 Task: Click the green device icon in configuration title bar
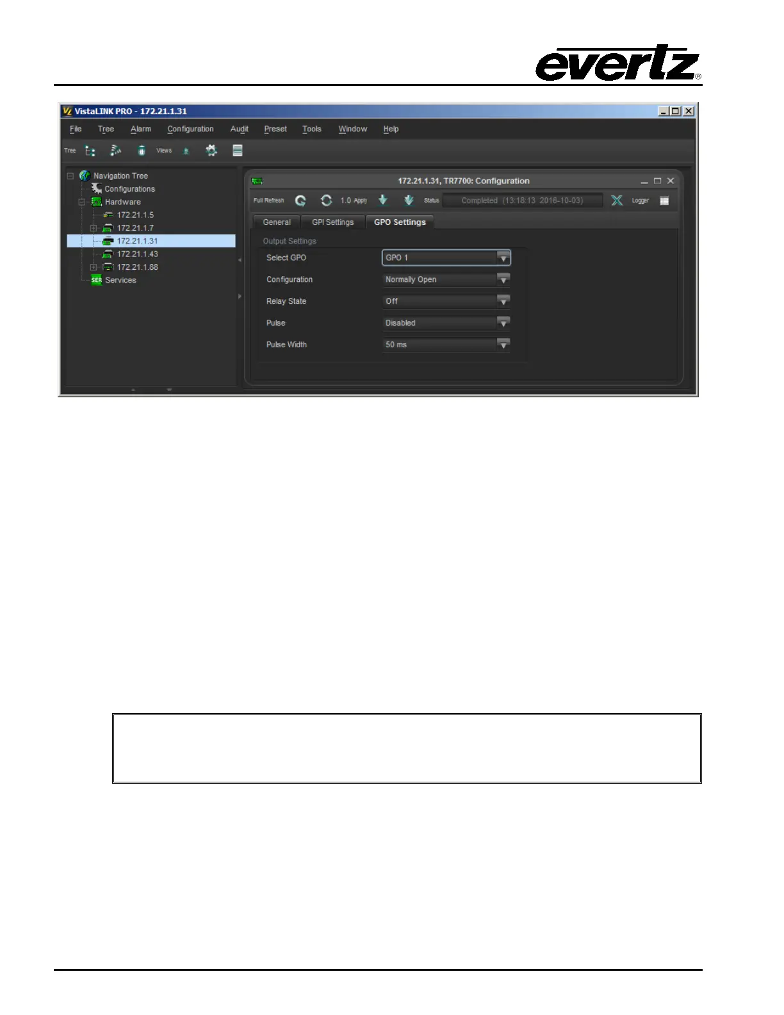point(257,181)
